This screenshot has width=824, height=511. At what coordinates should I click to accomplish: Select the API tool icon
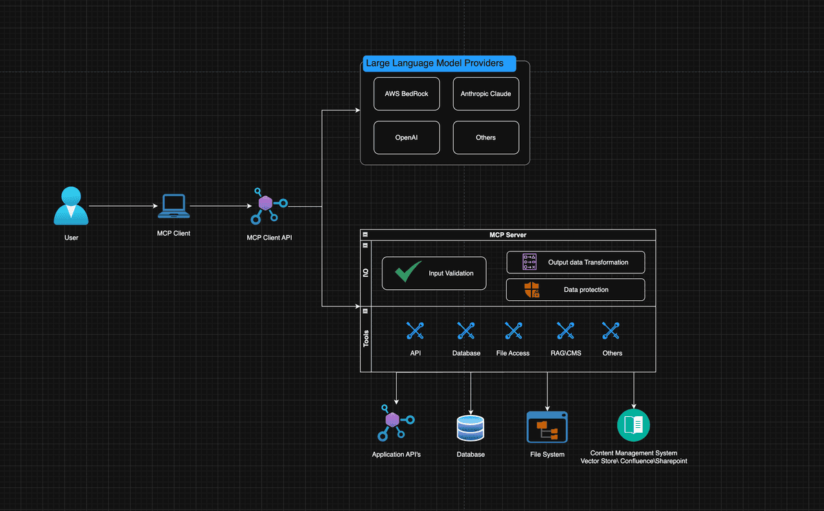tap(415, 331)
